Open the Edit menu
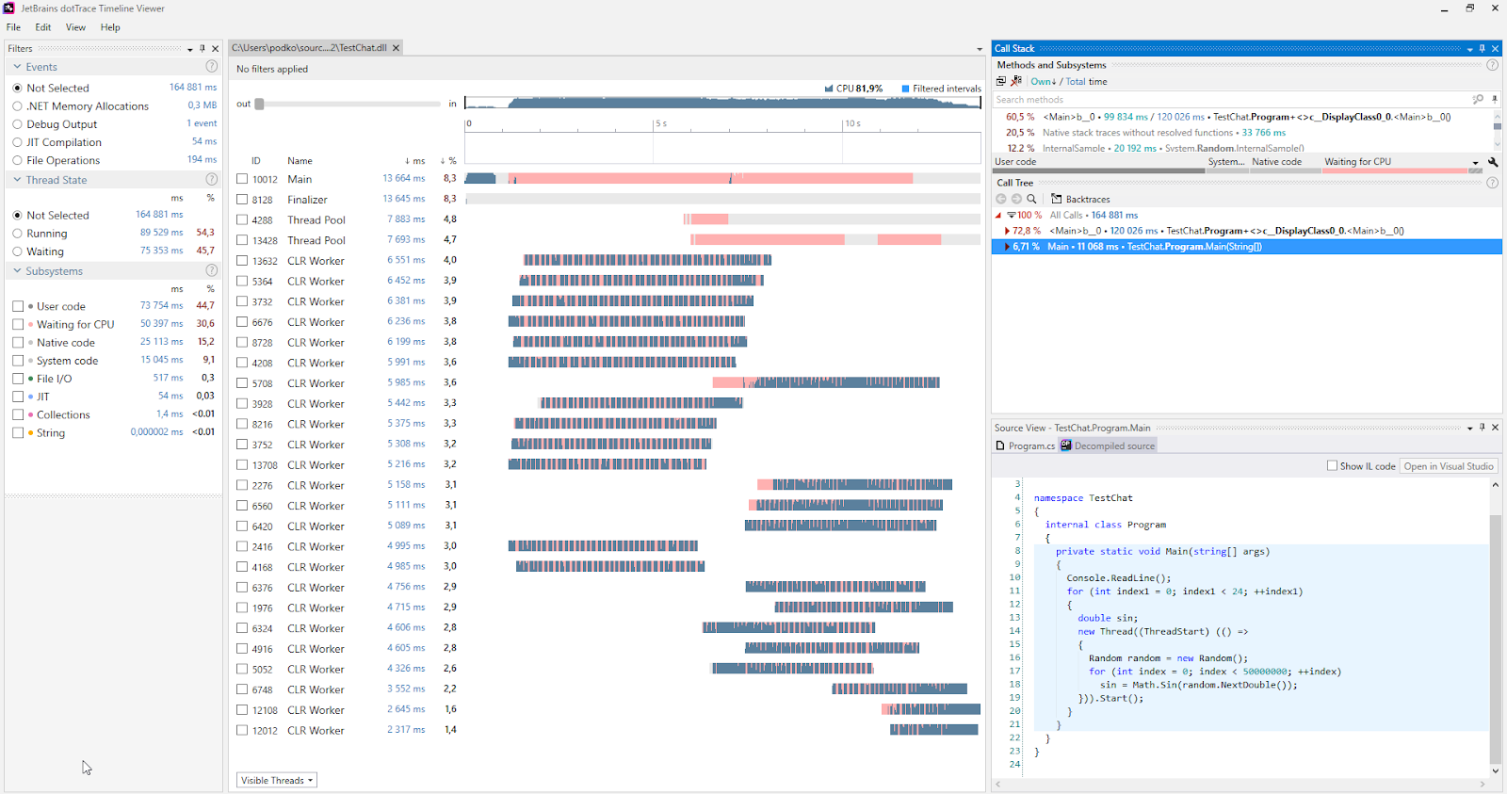Image resolution: width=1507 pixels, height=794 pixels. pos(43,27)
